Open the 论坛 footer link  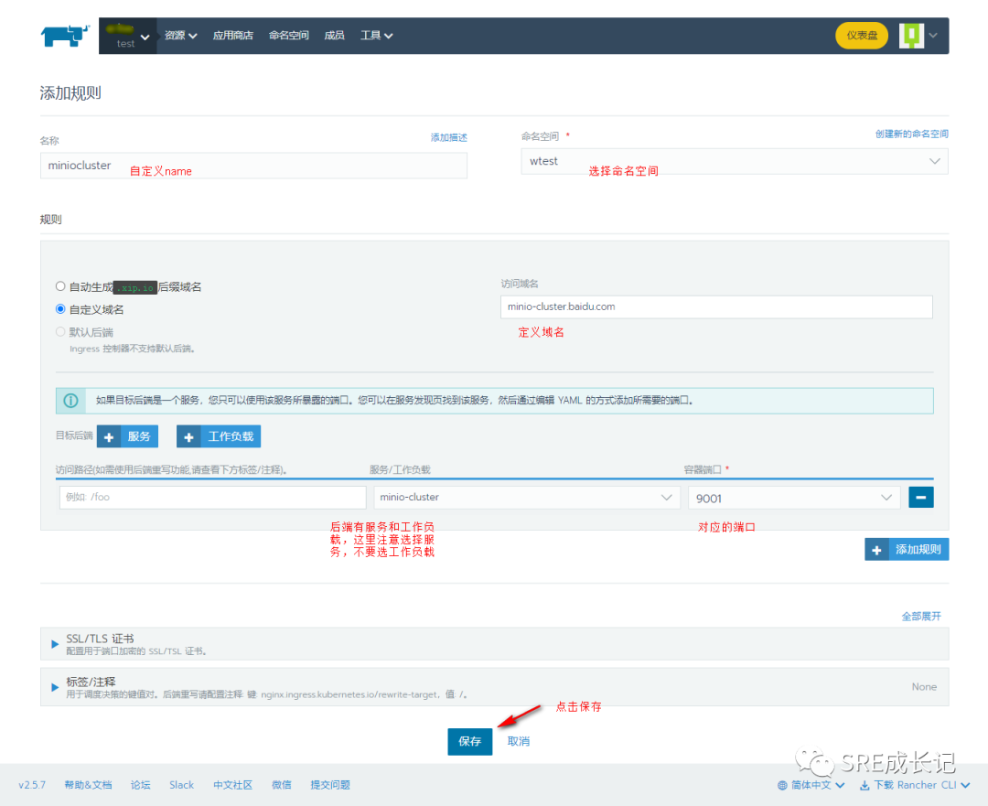[141, 785]
